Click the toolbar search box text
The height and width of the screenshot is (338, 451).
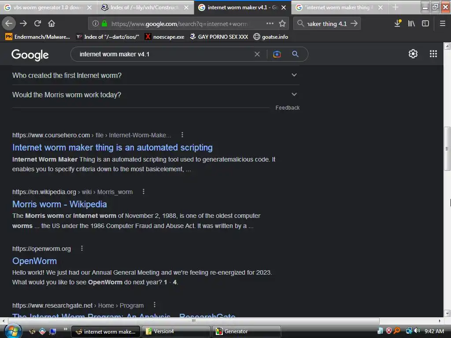(x=327, y=24)
